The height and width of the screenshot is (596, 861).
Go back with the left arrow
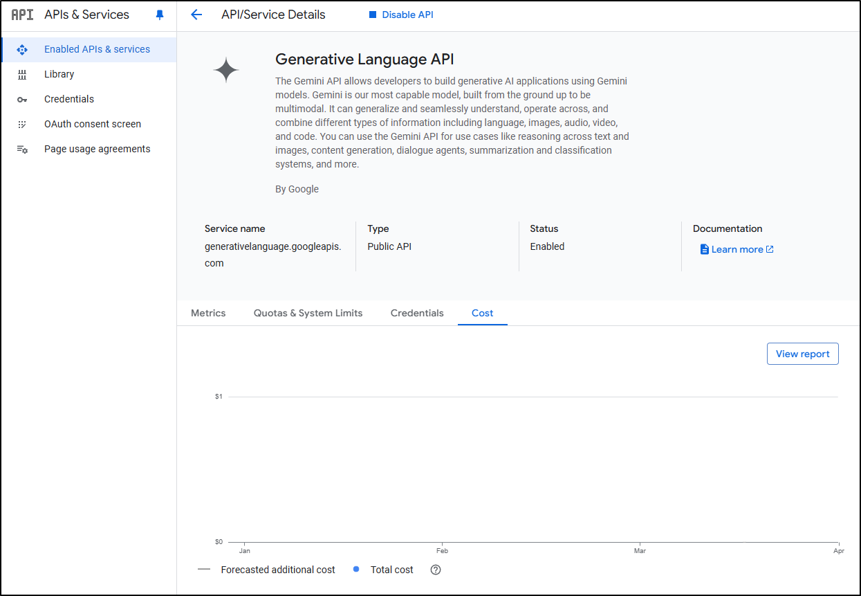point(196,15)
